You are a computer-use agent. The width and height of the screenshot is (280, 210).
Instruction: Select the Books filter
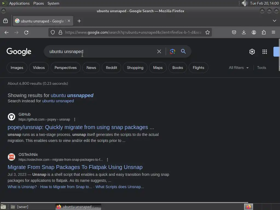pyautogui.click(x=178, y=68)
